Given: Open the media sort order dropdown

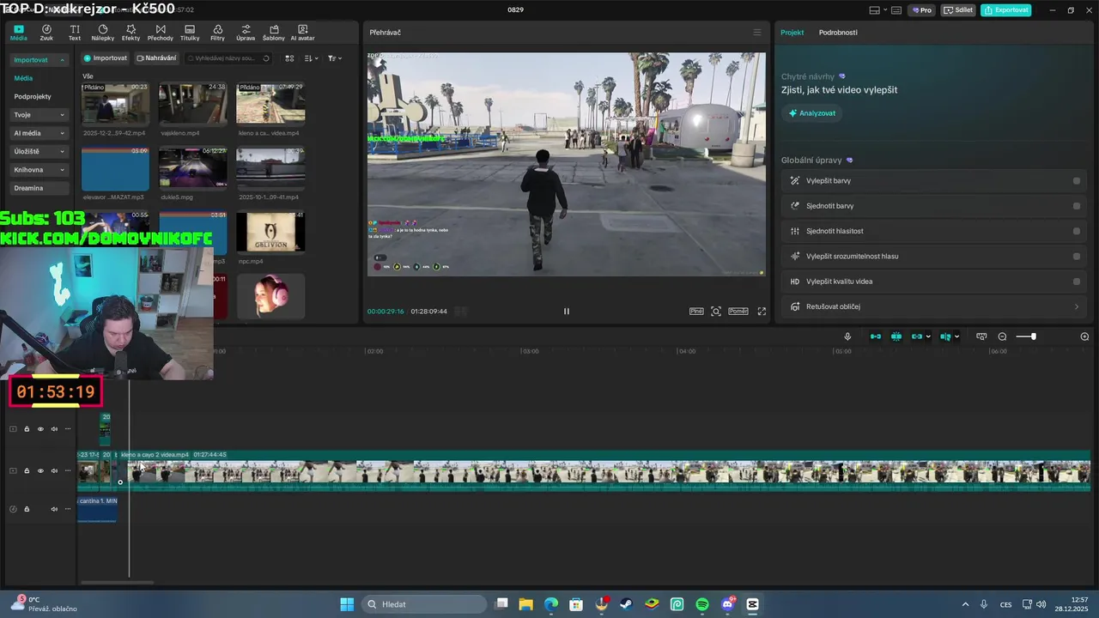Looking at the screenshot, I should pos(312,58).
